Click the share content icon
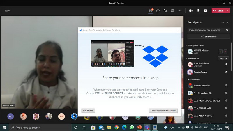The width and height of the screenshot is (233, 131). 205,10
